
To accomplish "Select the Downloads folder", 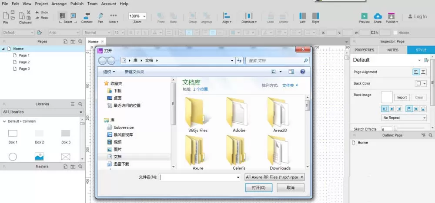I will tap(280, 152).
